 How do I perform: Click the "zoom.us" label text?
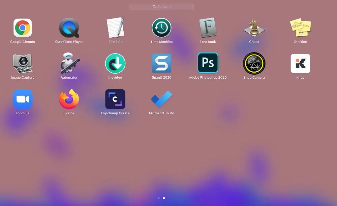point(23,113)
